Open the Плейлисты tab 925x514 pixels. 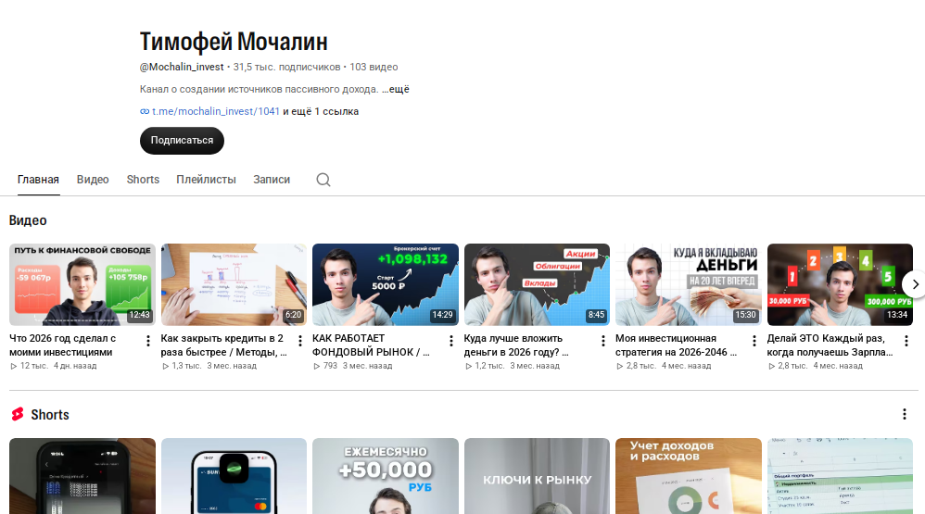pos(206,180)
